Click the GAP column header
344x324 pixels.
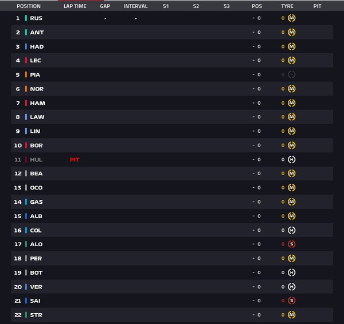pyautogui.click(x=105, y=6)
